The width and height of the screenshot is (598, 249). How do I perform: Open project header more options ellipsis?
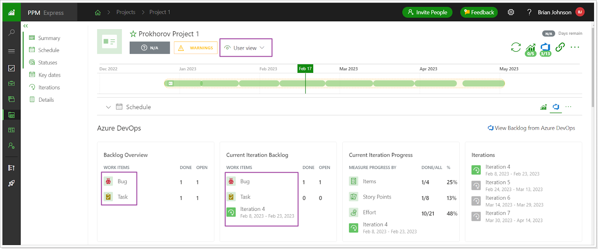575,47
